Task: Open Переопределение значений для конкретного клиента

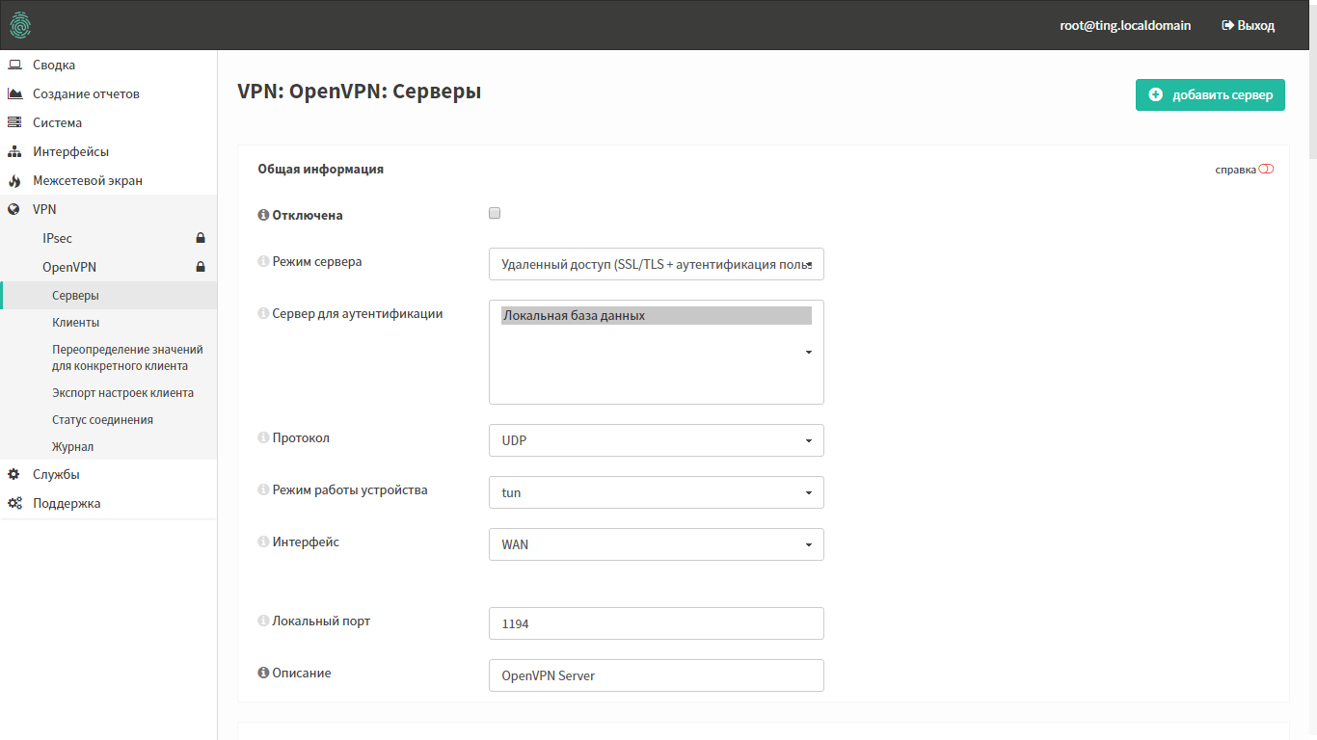Action: point(108,357)
